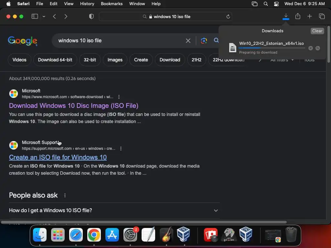The width and height of the screenshot is (331, 248).
Task: Open Stage Manager menu bar icon
Action: pos(255,4)
